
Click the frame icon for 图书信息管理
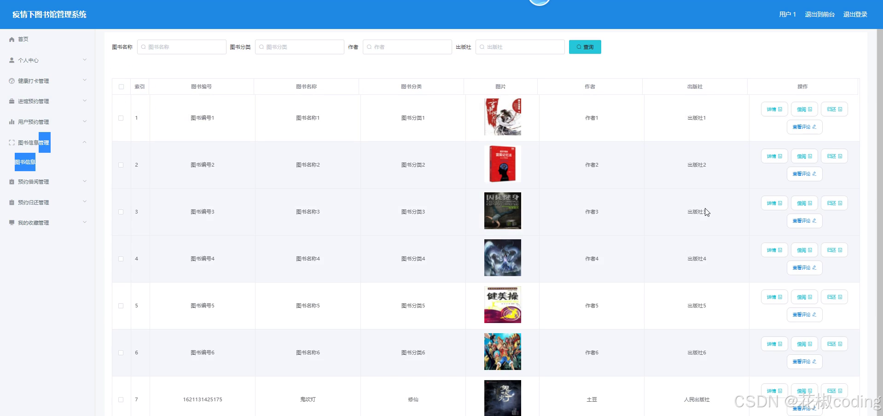(x=12, y=143)
